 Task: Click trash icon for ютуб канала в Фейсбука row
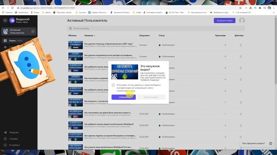coord(241,125)
